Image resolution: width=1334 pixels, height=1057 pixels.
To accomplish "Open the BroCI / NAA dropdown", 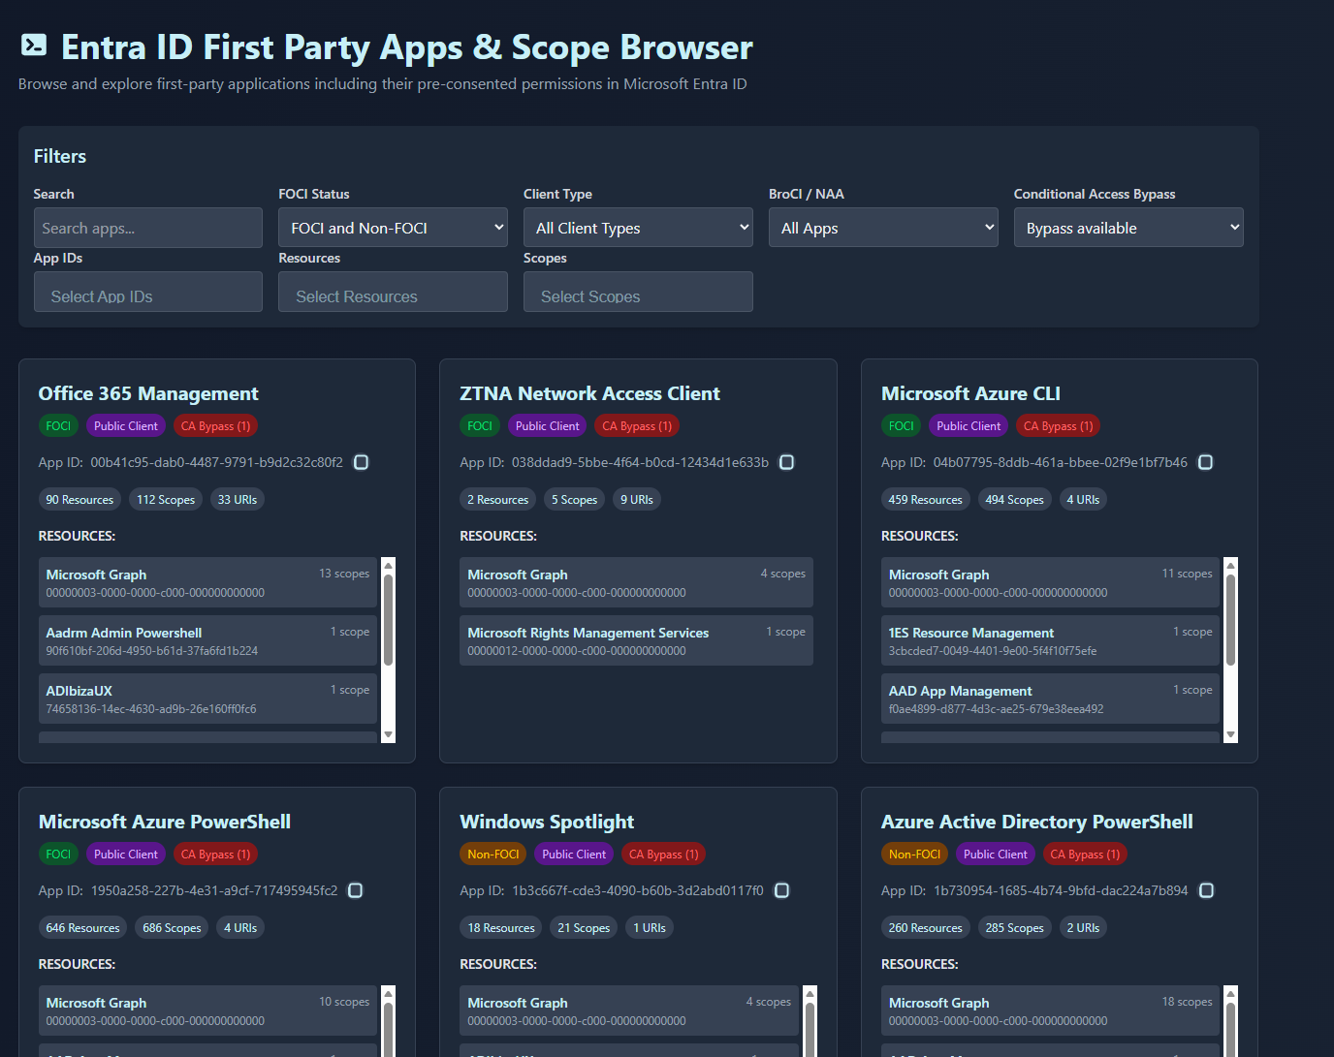I will (883, 228).
